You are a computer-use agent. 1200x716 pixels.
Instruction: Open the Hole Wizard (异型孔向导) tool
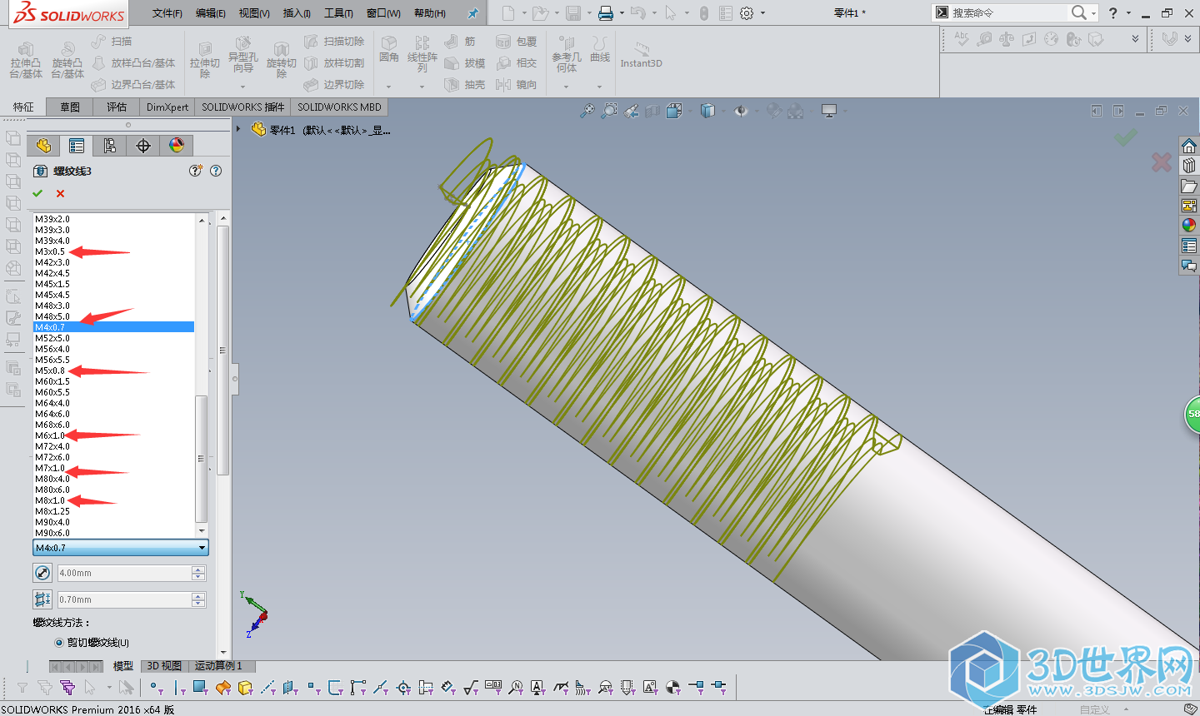coord(242,57)
